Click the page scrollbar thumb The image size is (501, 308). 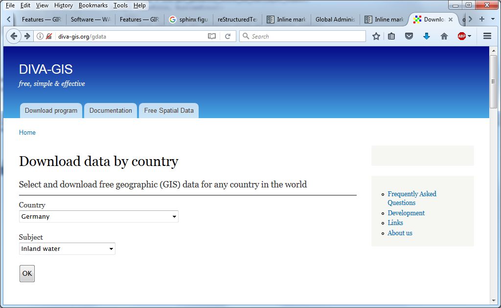tap(494, 82)
